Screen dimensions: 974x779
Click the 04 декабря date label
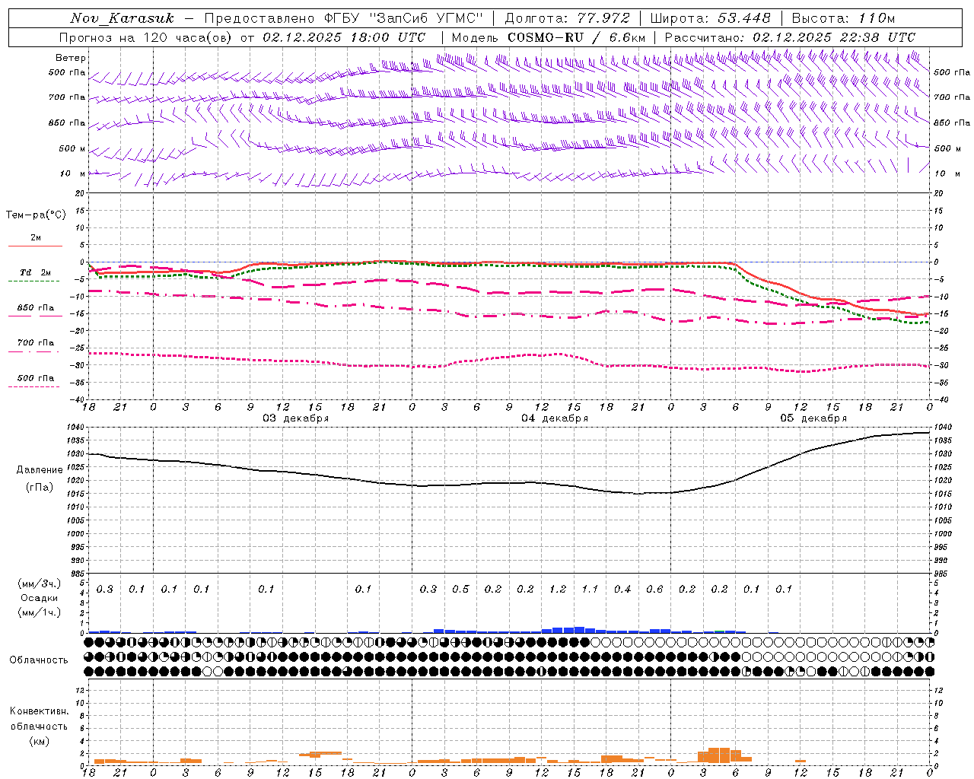tap(555, 418)
